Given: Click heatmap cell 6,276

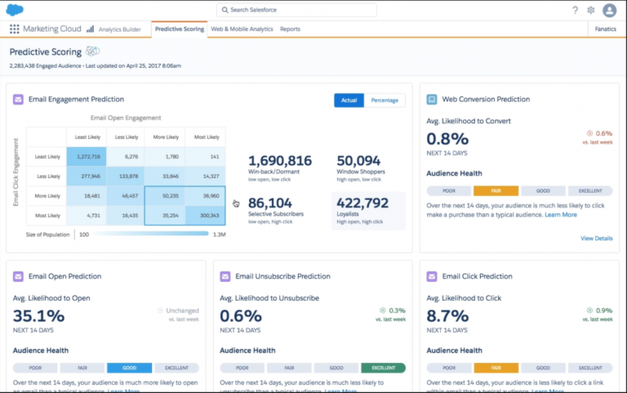Looking at the screenshot, I should coord(126,157).
